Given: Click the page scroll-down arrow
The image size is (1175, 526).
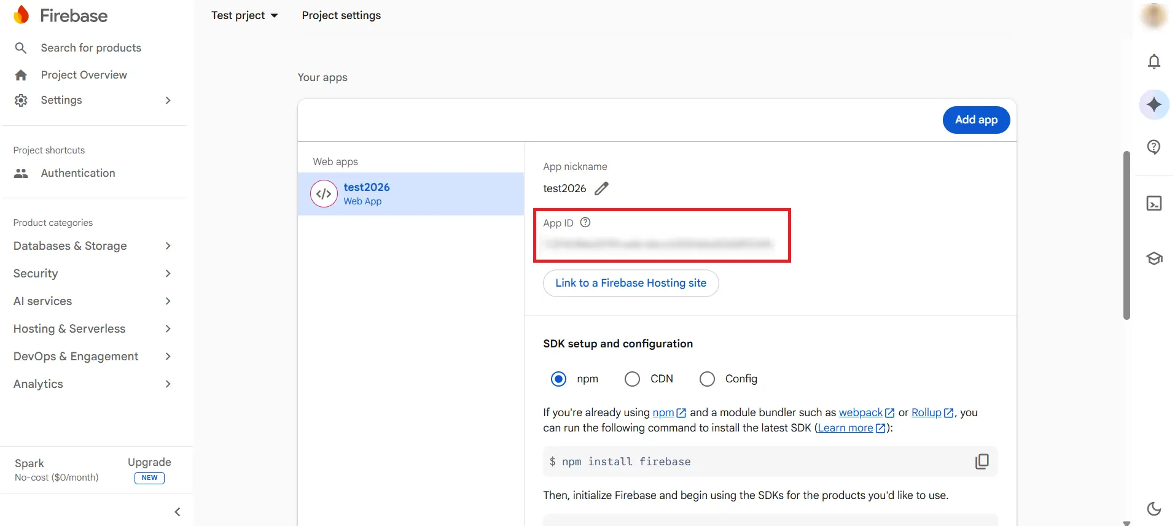Looking at the screenshot, I should 1126,522.
